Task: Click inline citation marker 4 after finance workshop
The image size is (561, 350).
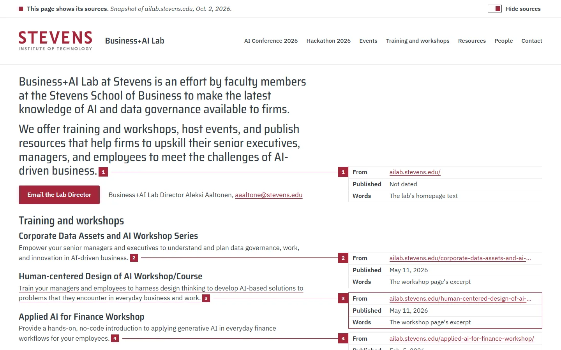Action: (115, 338)
